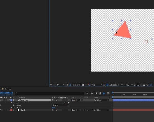Click the Parent column header
Viewport: 154px width, 122px height.
point(96,98)
